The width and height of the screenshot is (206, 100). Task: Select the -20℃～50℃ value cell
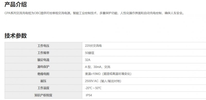pyautogui.click(x=144, y=88)
